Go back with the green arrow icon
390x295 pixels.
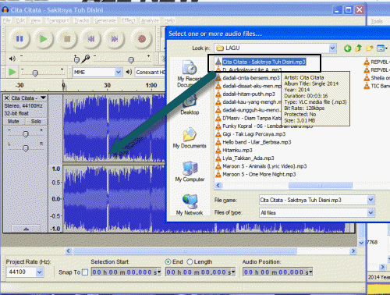click(347, 48)
